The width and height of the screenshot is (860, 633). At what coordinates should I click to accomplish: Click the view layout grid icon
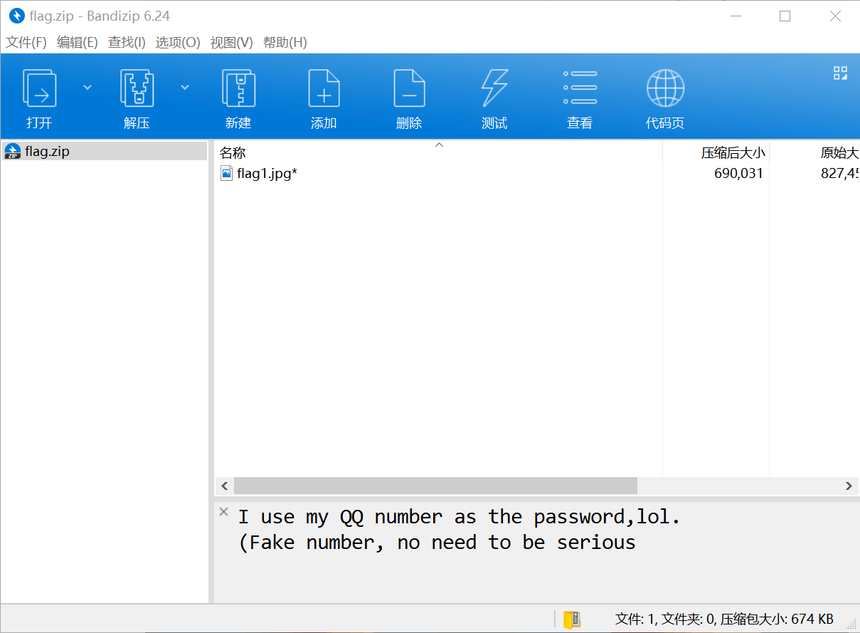[x=840, y=73]
